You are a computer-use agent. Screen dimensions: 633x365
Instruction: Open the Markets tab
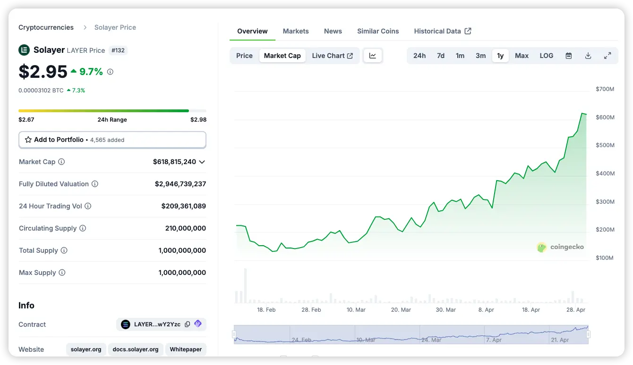click(296, 31)
